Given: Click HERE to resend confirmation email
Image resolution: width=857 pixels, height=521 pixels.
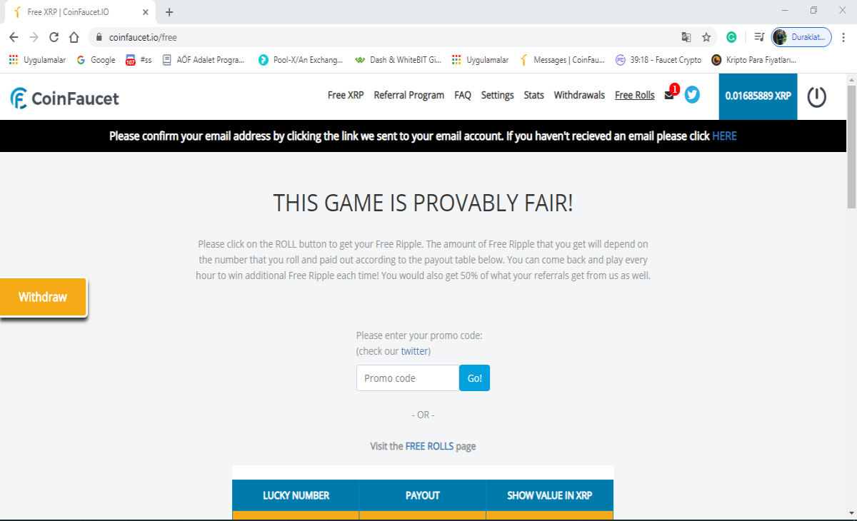Looking at the screenshot, I should click(724, 136).
